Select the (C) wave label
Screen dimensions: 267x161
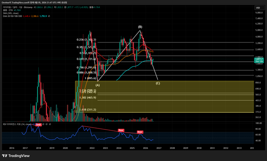[158, 83]
